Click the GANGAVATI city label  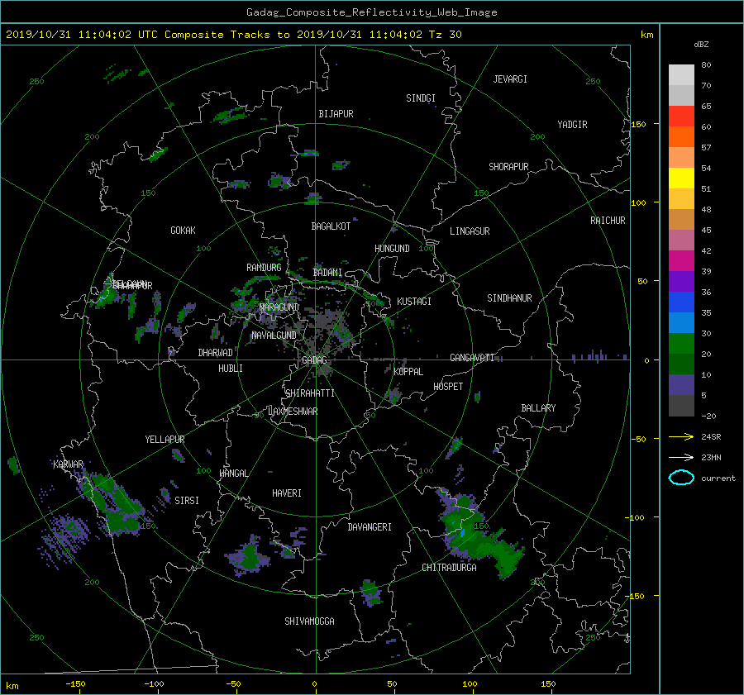click(472, 358)
